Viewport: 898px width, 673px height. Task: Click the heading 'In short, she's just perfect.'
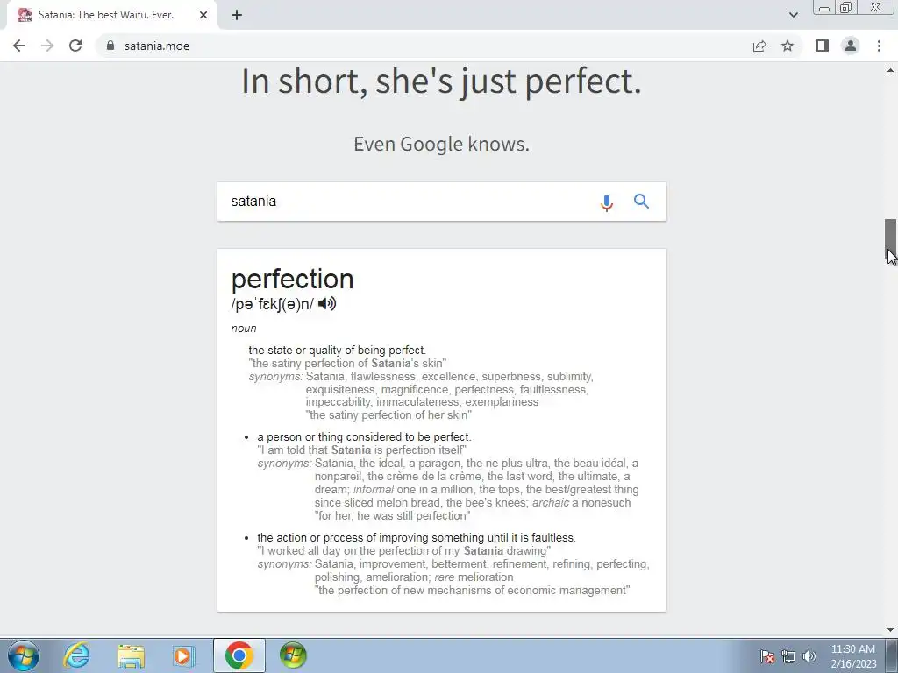[442, 81]
